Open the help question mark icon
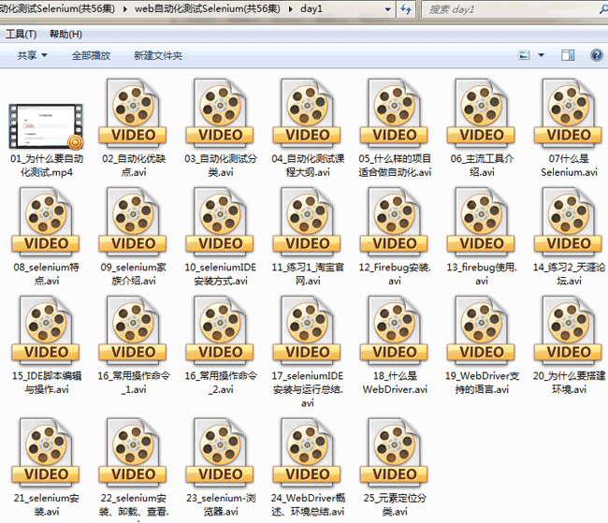 (x=597, y=55)
